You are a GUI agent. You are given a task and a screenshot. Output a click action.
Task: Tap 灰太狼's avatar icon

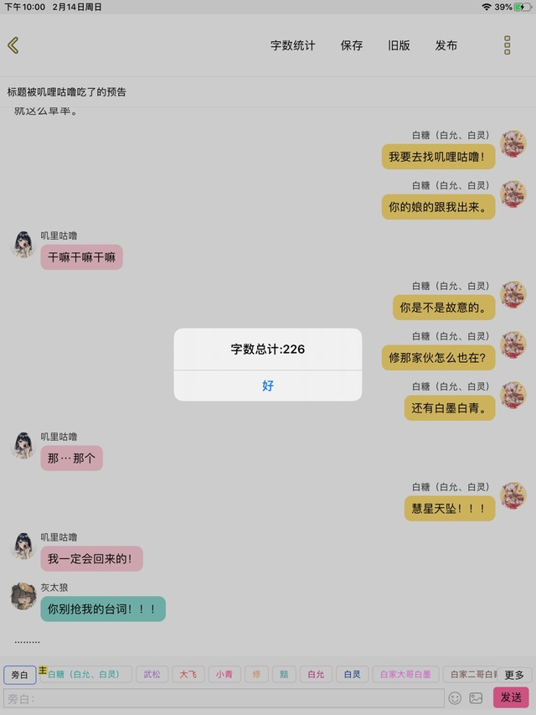(x=23, y=596)
